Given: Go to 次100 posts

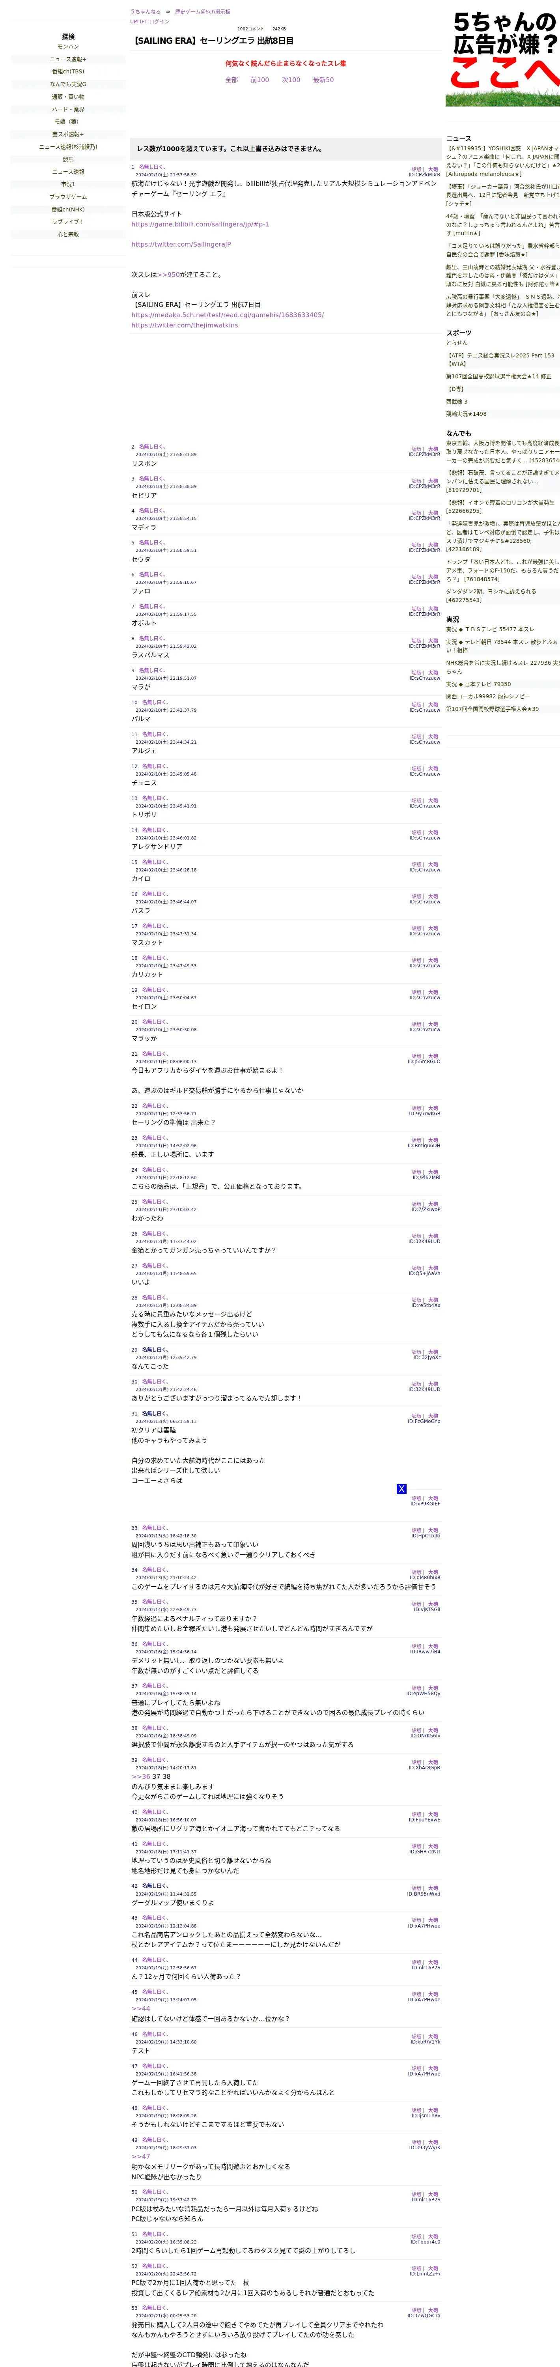Looking at the screenshot, I should pos(291,80).
